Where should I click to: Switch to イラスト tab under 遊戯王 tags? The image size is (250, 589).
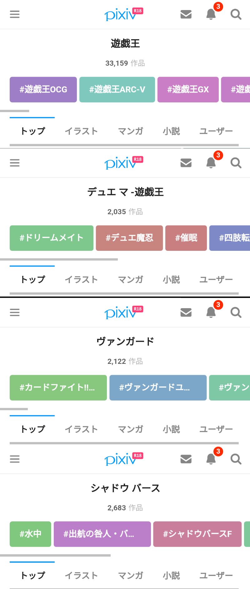point(81,131)
